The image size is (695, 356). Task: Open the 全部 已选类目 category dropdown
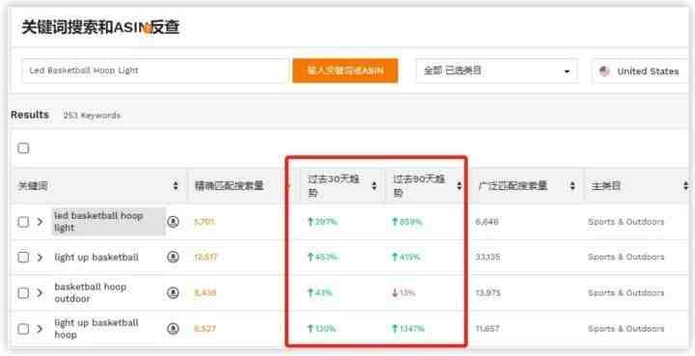tap(497, 70)
